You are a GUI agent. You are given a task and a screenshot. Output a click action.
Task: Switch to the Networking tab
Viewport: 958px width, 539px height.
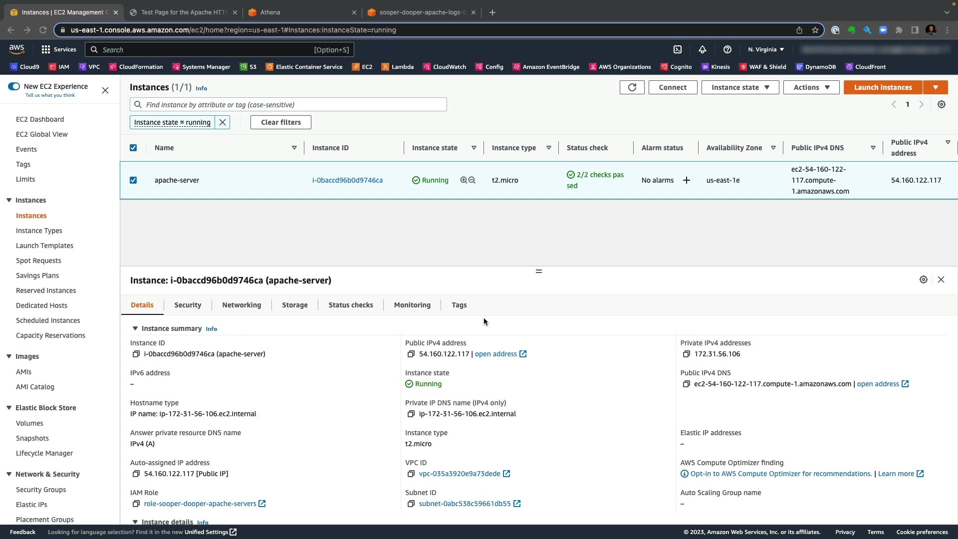click(x=241, y=305)
